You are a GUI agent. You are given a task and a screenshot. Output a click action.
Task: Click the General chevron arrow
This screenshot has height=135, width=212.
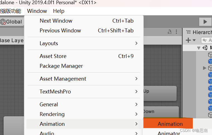pyautogui.click(x=136, y=105)
